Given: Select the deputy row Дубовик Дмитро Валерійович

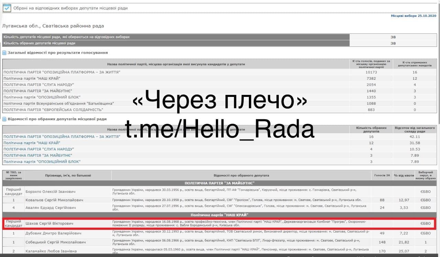Looking at the screenshot, I should 53,234.
